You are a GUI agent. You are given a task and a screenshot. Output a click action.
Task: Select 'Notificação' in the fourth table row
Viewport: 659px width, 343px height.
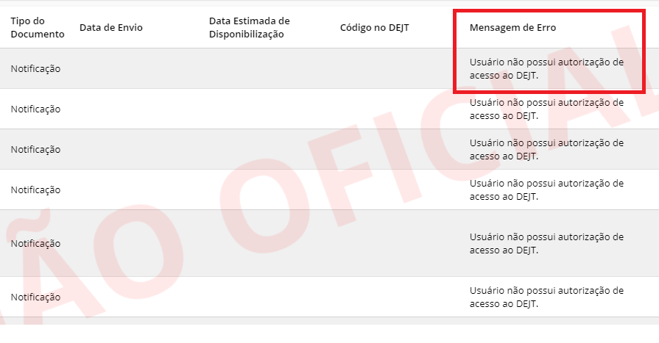point(36,190)
